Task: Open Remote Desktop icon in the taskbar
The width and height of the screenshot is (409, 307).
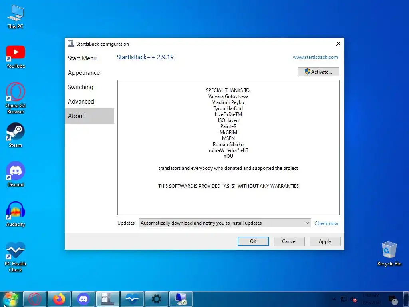Action: pyautogui.click(x=181, y=299)
